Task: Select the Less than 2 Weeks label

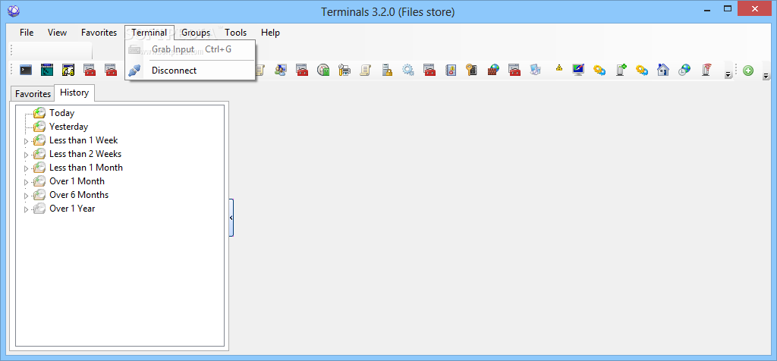Action: [x=85, y=154]
